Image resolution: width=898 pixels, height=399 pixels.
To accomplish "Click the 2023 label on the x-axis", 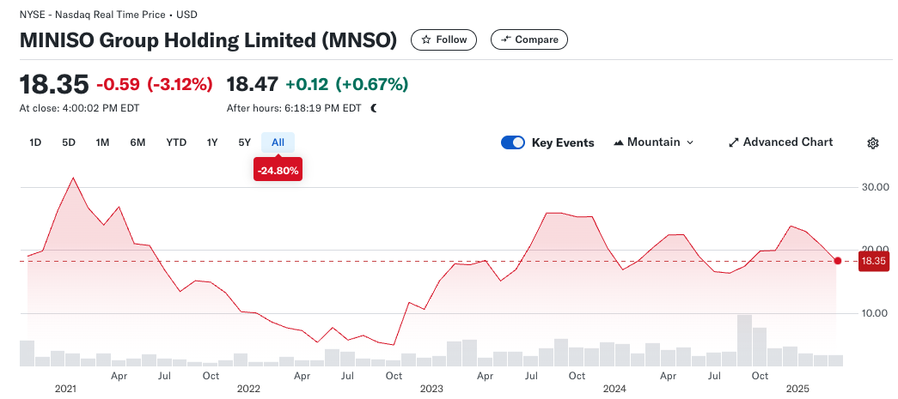I will (x=431, y=390).
